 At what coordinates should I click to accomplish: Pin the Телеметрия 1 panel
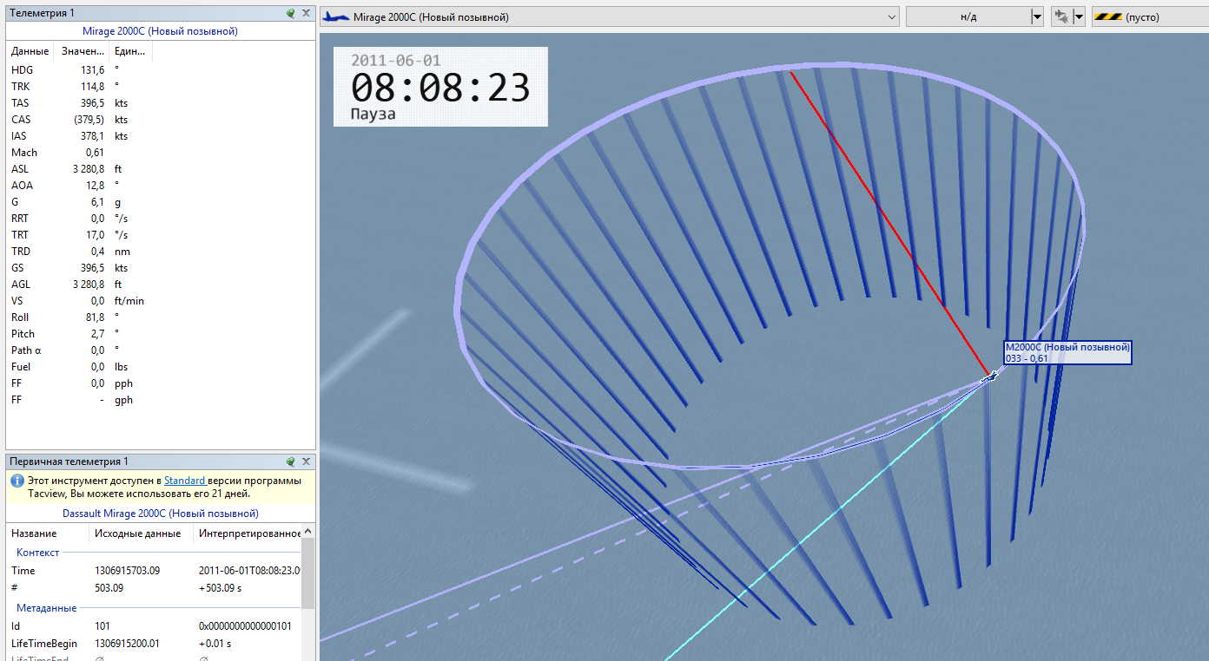click(x=291, y=14)
